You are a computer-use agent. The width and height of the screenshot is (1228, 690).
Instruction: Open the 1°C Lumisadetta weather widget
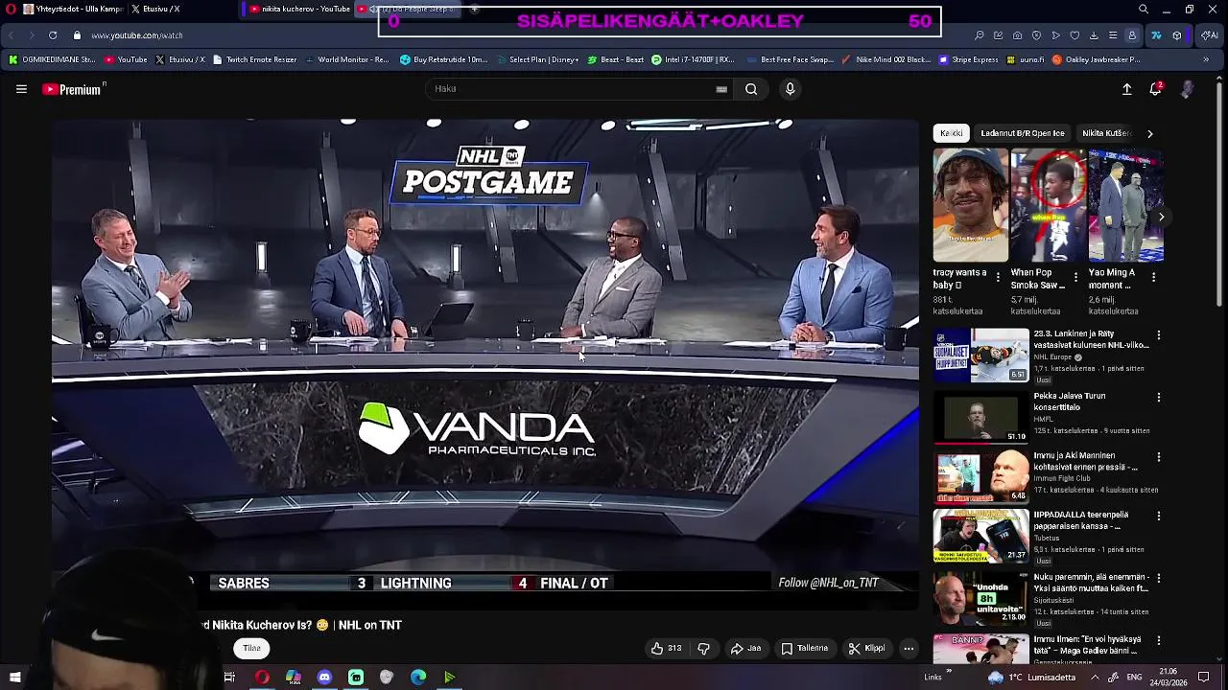[1030, 678]
